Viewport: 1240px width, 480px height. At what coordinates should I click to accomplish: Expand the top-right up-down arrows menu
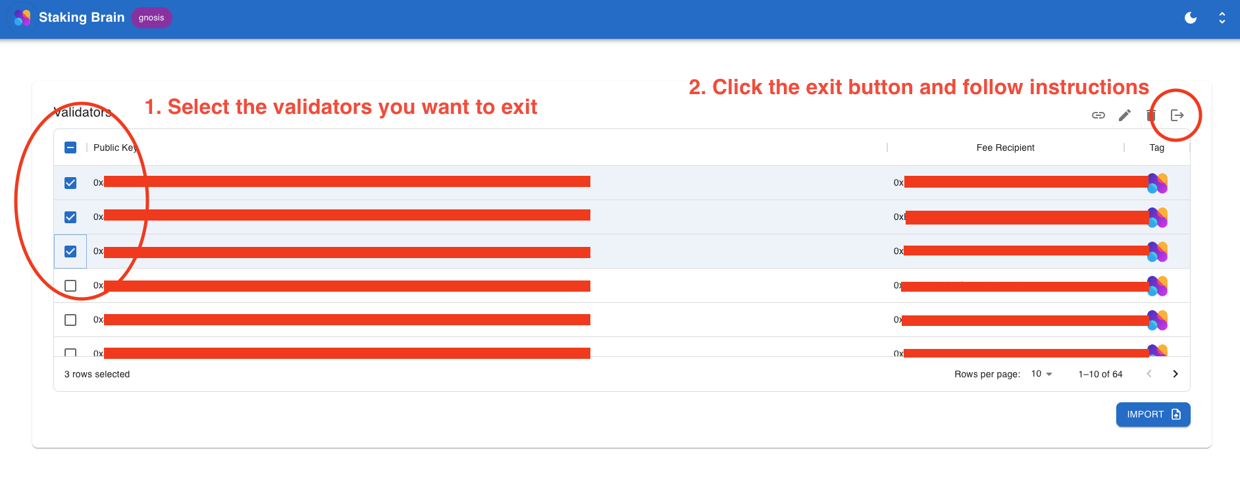click(x=1222, y=18)
